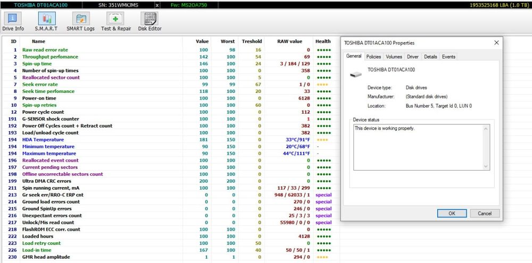The image size is (532, 263).
Task: Click the disk drive icon in Properties dialog
Action: point(355,73)
